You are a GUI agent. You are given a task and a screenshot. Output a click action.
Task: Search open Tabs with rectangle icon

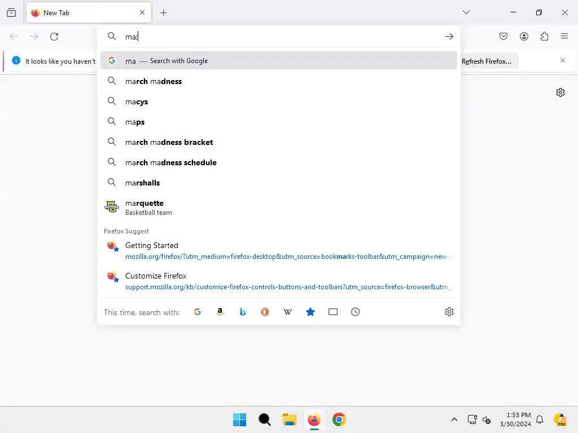333,312
